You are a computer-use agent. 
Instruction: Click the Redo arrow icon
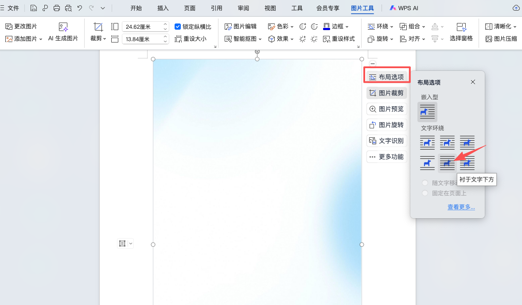[91, 8]
